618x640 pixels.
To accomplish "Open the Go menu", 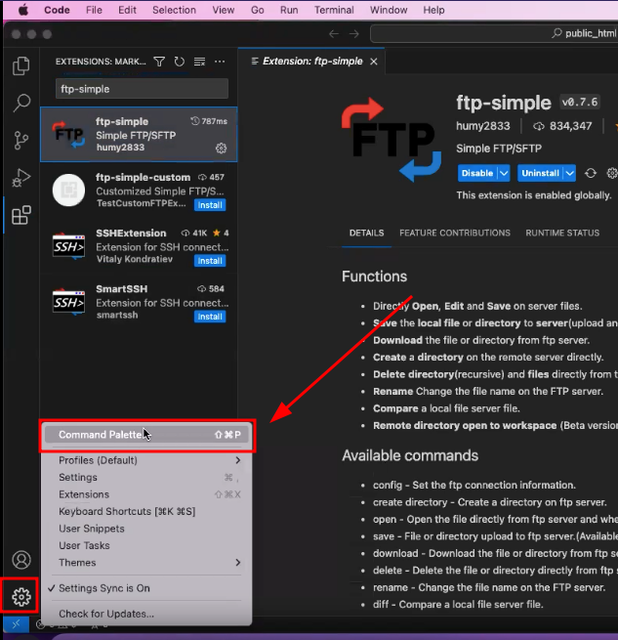I will [x=257, y=10].
